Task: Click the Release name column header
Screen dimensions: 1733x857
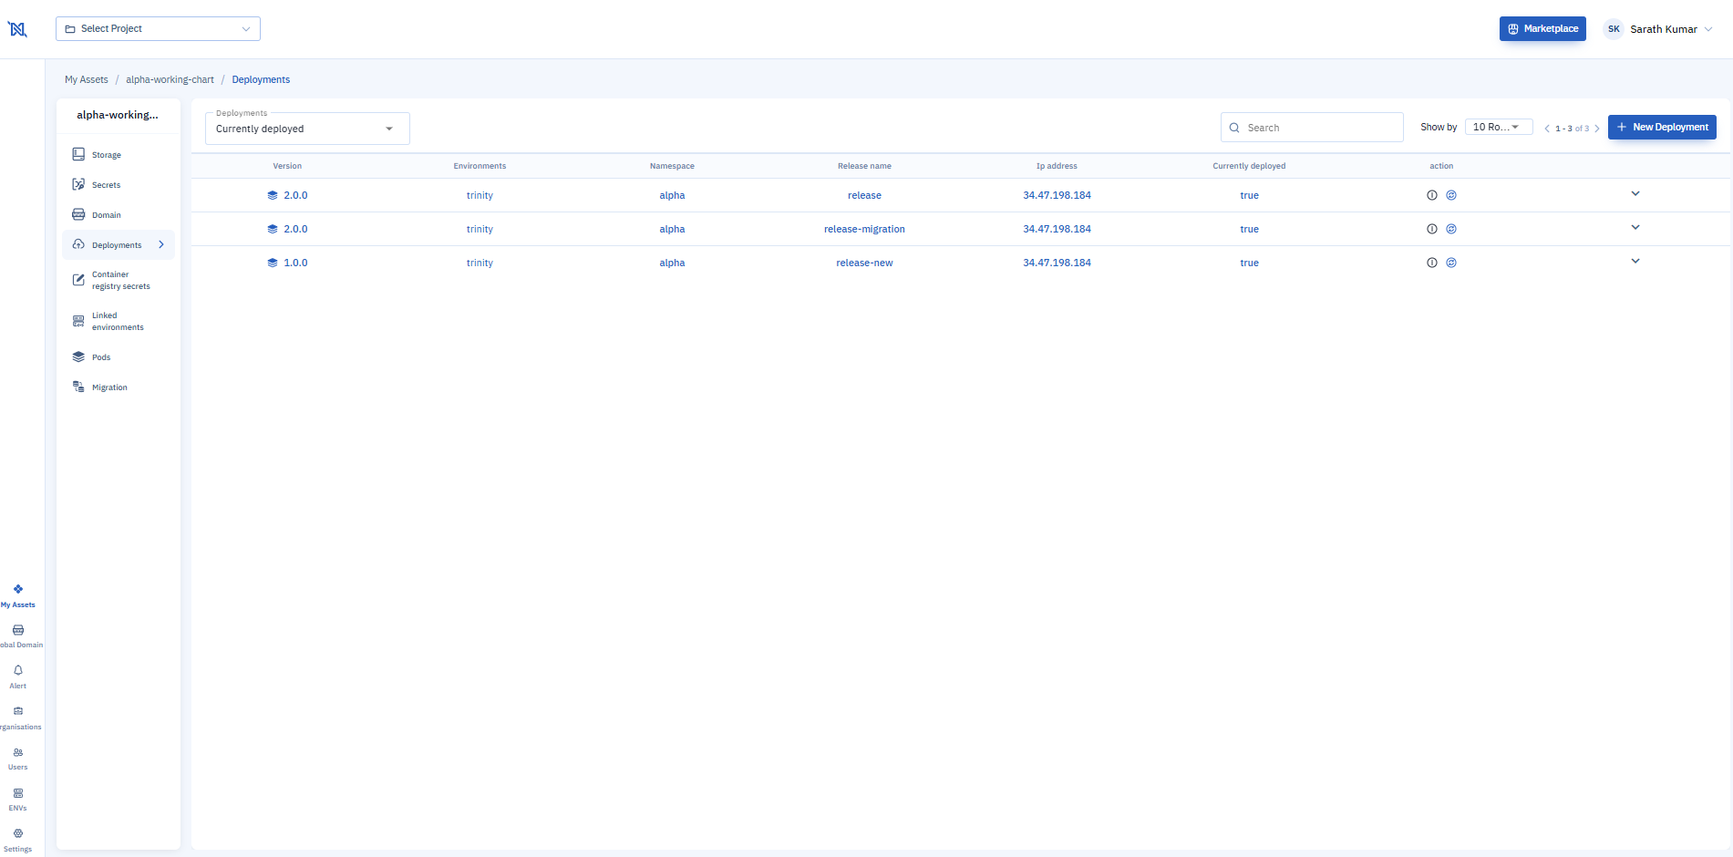Action: (864, 166)
